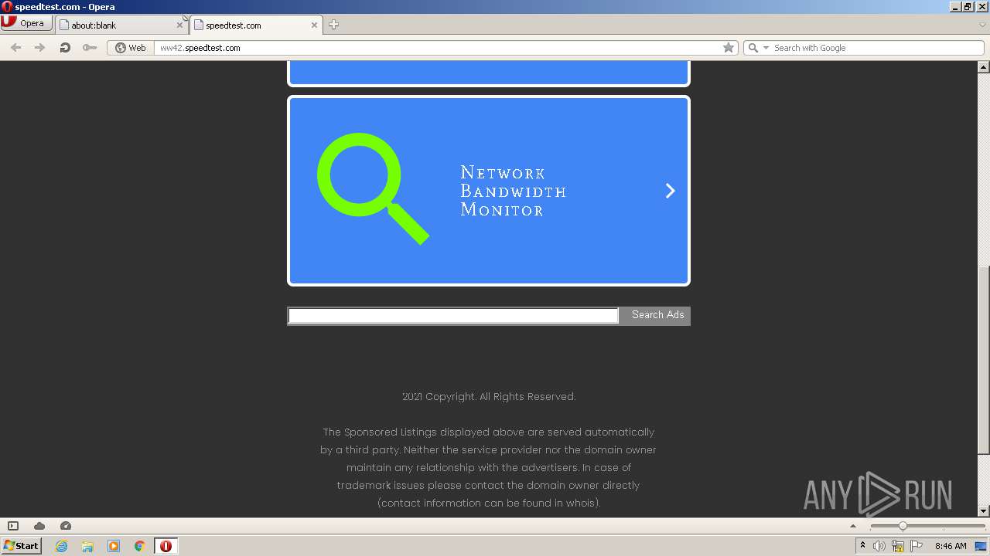Open a new tab with plus icon
Viewport: 990px width, 556px height.
(333, 25)
